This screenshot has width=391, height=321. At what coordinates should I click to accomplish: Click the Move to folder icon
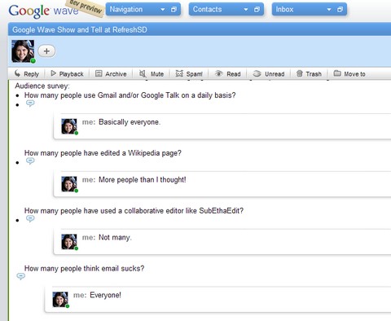337,73
